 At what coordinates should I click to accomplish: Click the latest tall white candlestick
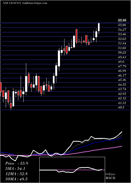[99, 27]
